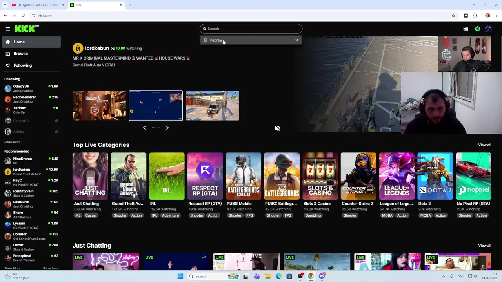Click Adventure tag under IRL
Image resolution: width=502 pixels, height=282 pixels.
(170, 215)
